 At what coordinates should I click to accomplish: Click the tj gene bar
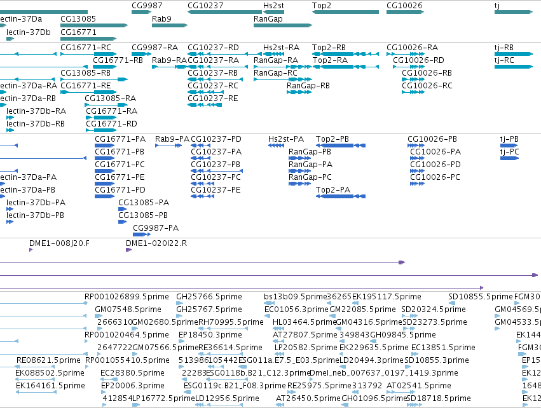tap(514, 12)
